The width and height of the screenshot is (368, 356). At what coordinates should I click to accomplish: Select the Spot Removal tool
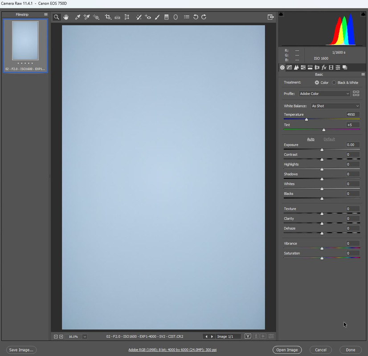click(x=139, y=17)
